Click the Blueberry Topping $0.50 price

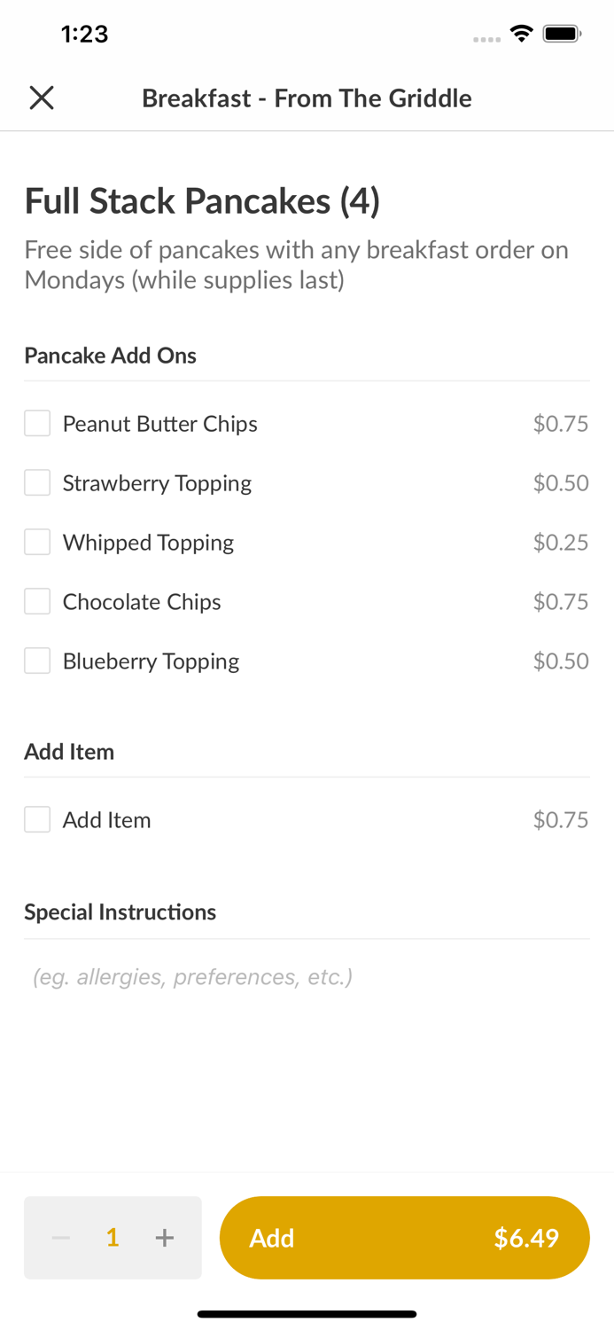click(x=560, y=661)
